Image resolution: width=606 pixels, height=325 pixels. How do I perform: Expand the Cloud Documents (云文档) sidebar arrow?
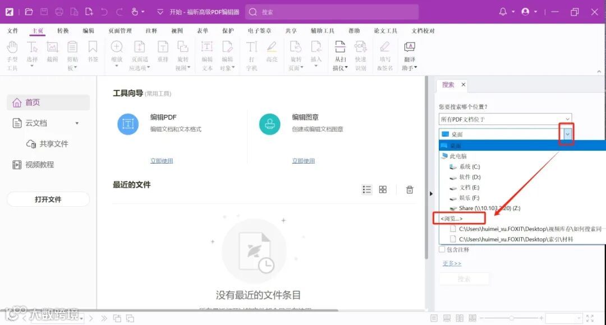(77, 123)
